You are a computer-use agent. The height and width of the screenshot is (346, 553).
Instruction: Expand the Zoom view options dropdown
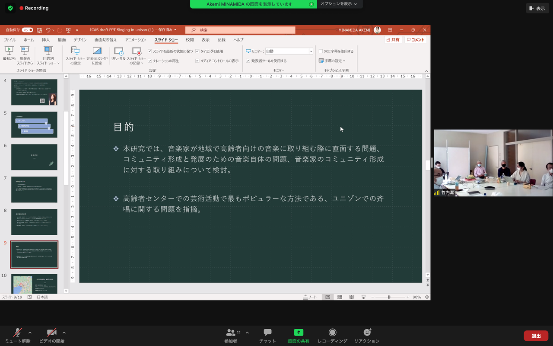pyautogui.click(x=339, y=4)
